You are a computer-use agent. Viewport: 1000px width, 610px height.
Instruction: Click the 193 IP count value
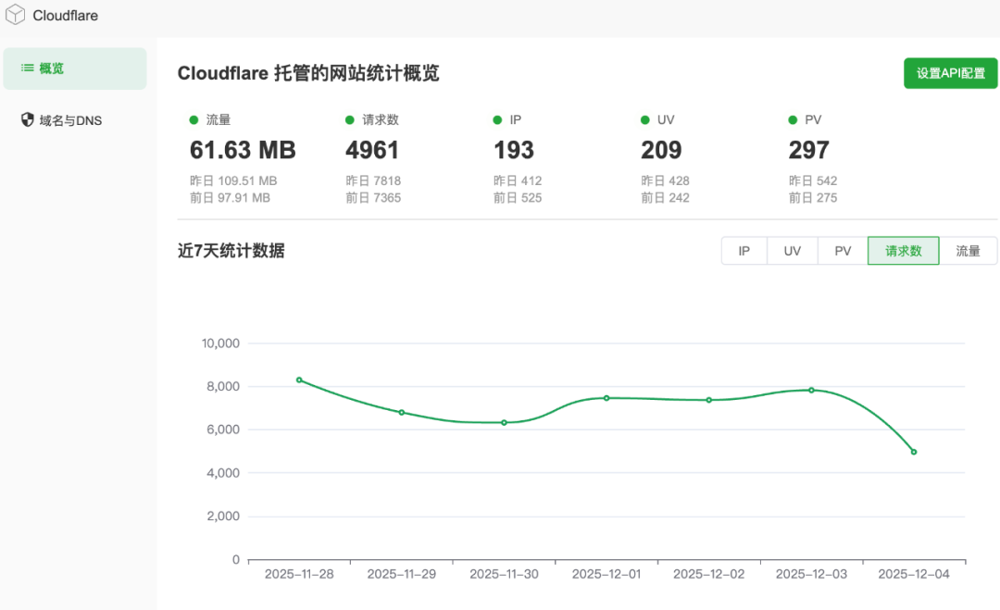click(x=513, y=151)
